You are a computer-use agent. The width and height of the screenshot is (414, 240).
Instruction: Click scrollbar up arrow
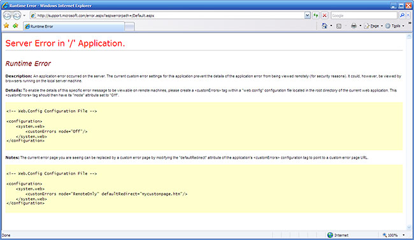pos(409,36)
